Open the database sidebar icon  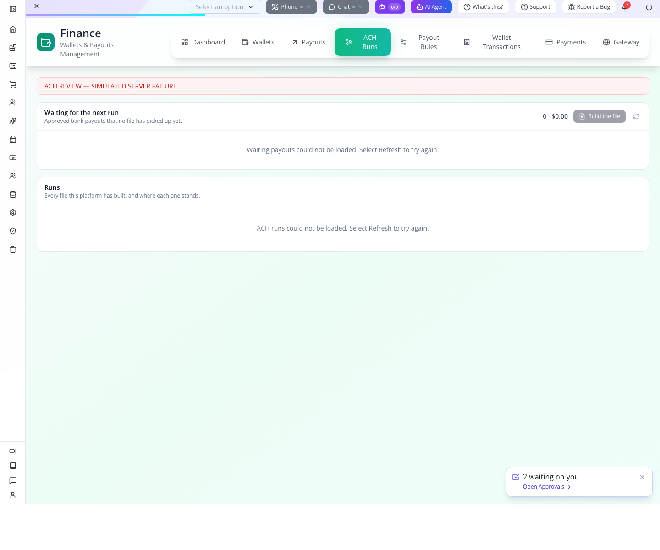(x=13, y=194)
